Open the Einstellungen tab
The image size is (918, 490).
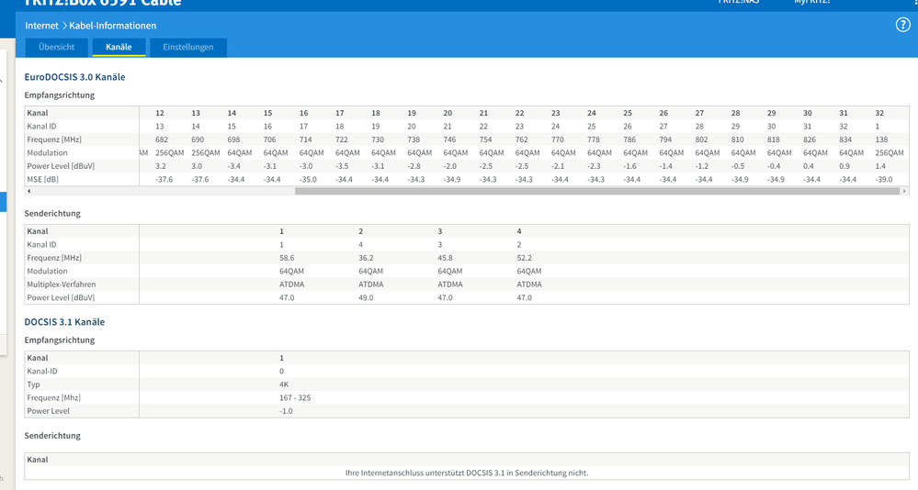coord(188,47)
